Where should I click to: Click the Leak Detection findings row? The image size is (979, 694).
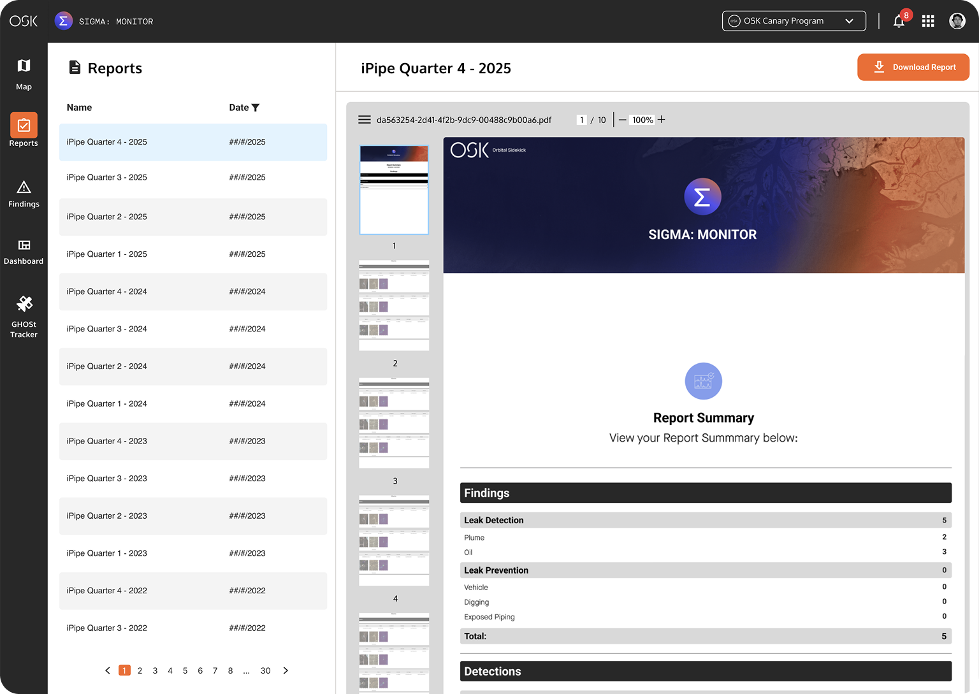[706, 520]
